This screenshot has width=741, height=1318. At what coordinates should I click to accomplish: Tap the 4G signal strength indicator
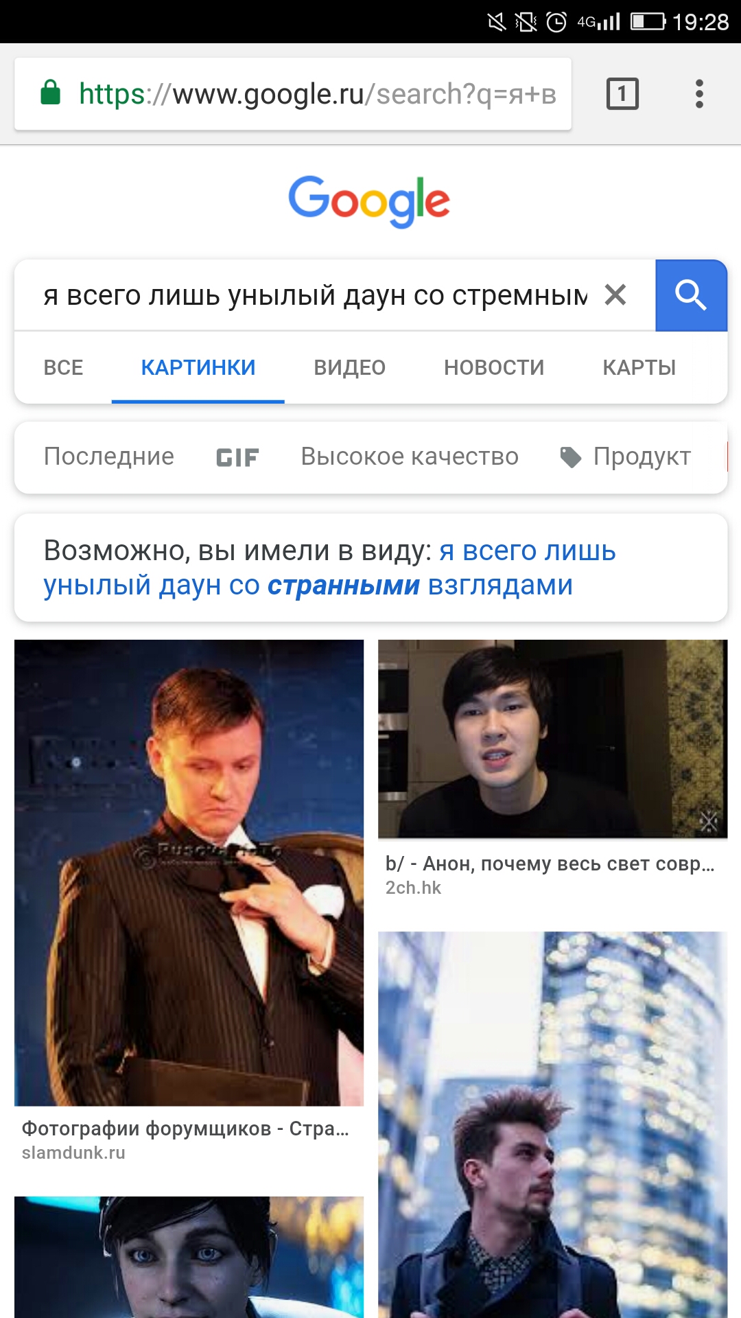point(598,22)
